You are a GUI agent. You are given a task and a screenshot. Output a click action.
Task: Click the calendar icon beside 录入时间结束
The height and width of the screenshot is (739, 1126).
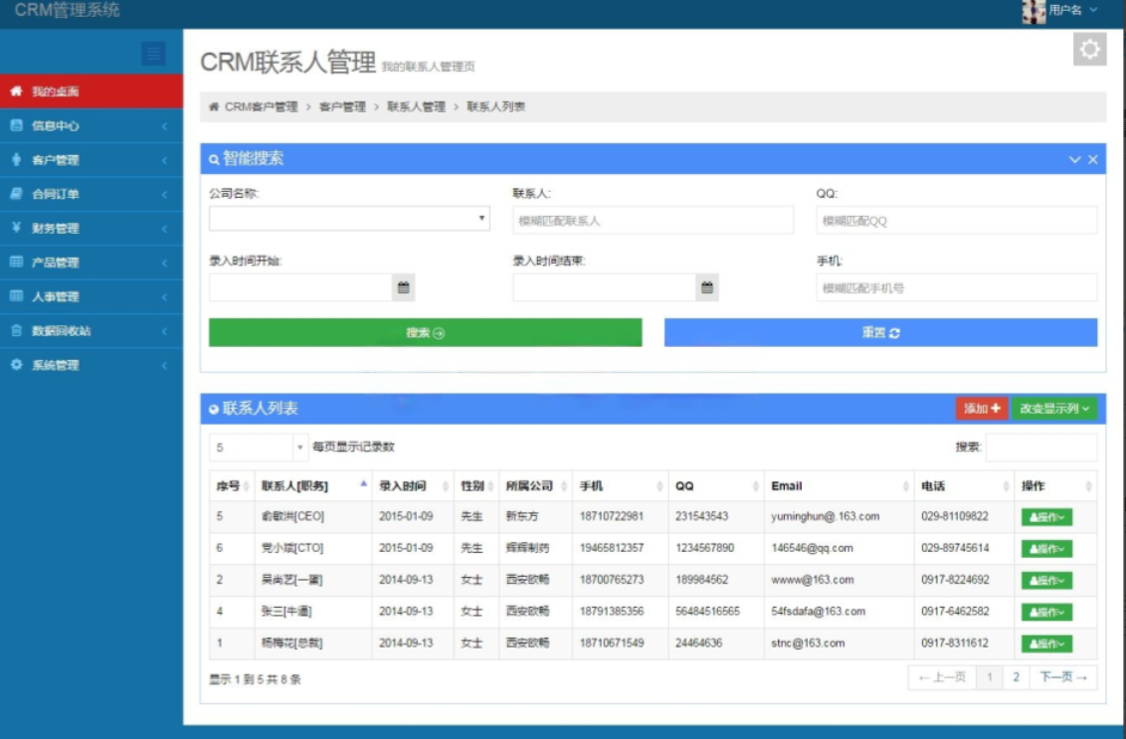tap(705, 287)
